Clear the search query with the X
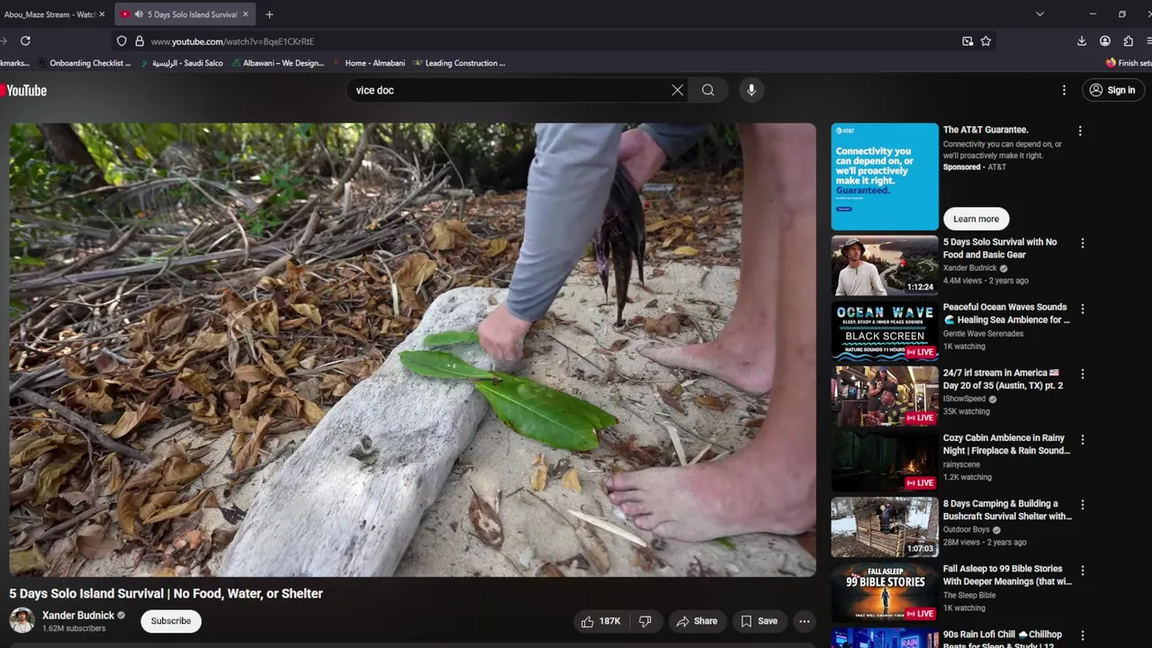 (678, 90)
